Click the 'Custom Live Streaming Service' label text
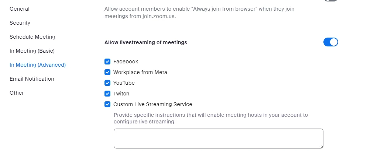Screen dimensions: 374x161 (152, 104)
